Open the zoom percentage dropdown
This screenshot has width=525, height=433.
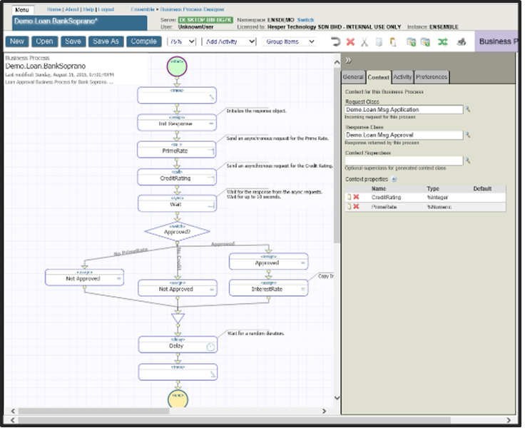tap(181, 41)
